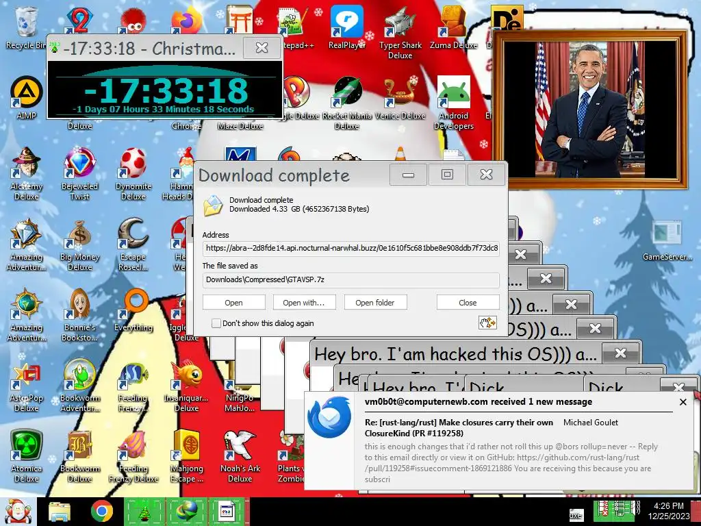
Task: Open Typer Shark Deluxe shortcut
Action: [400, 32]
